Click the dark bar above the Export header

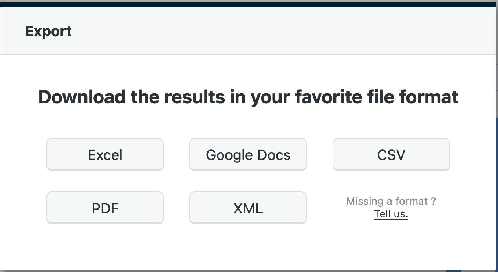click(248, 4)
